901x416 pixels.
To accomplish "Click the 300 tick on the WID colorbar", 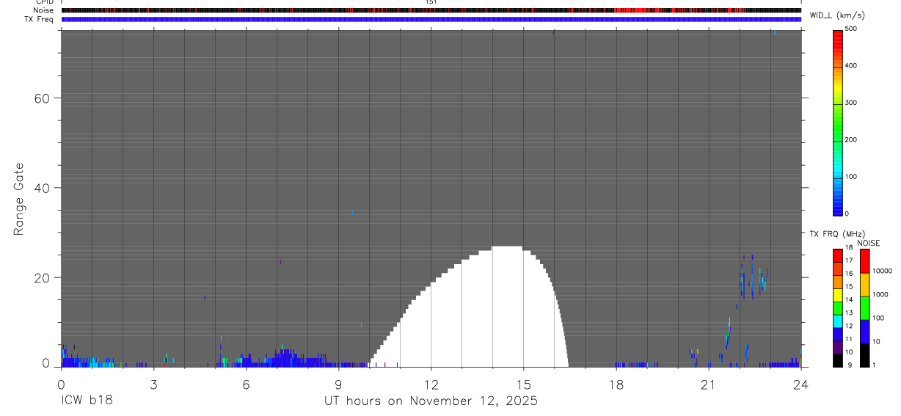I will point(850,103).
